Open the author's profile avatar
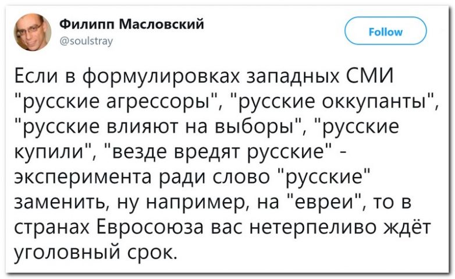 (x=32, y=31)
